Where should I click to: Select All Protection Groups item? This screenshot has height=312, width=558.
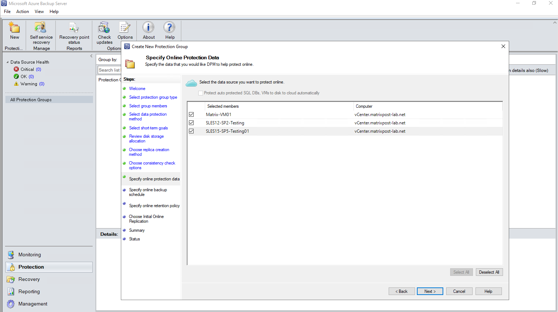49,99
